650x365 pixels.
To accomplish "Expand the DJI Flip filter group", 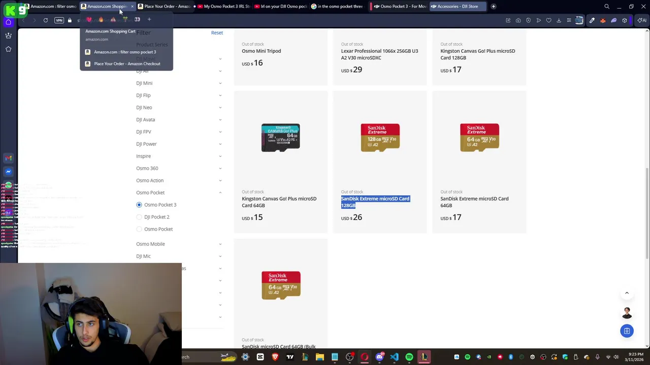I will coord(179,95).
